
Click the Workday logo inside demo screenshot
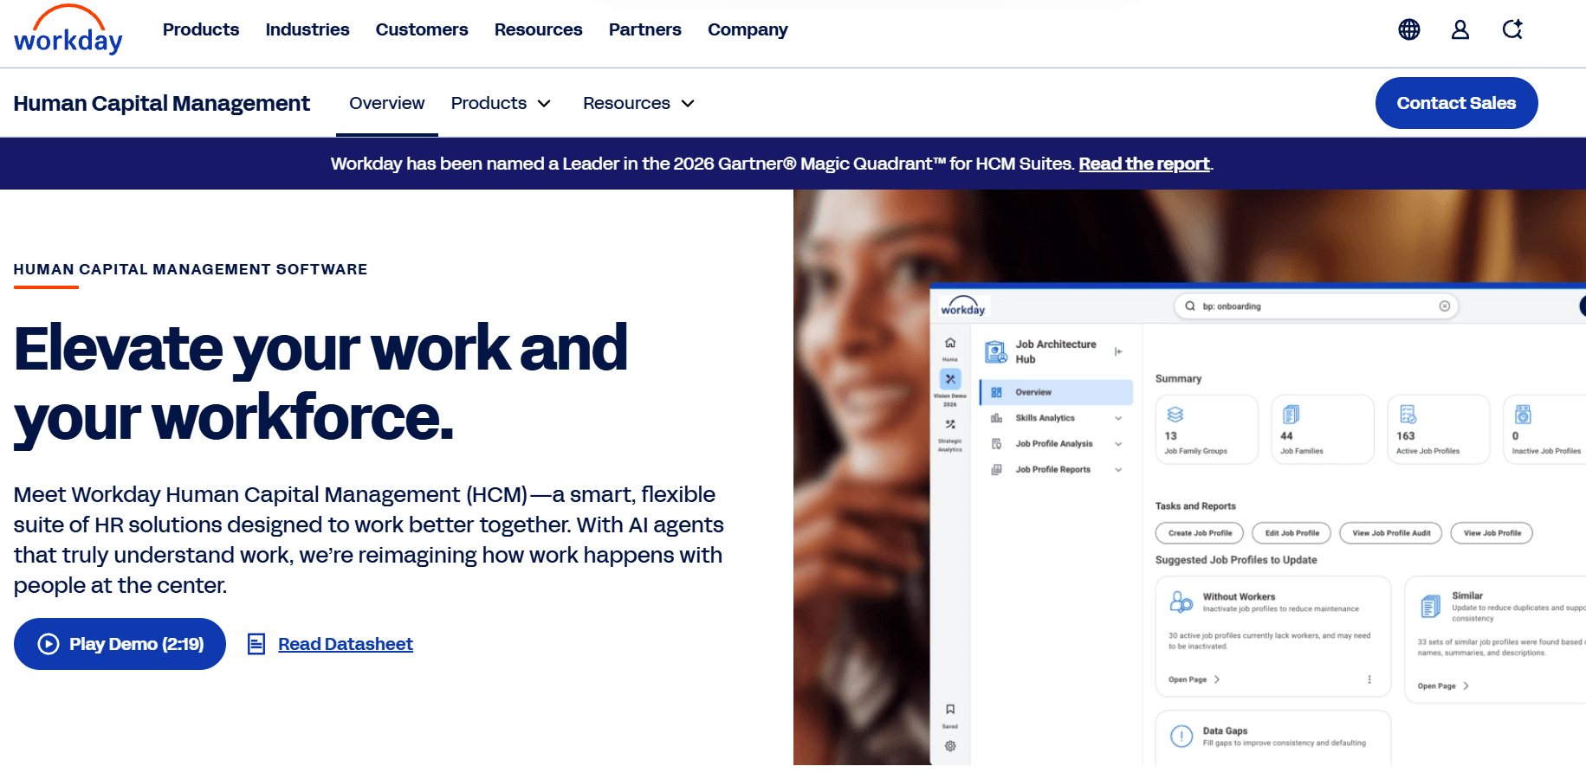pyautogui.click(x=963, y=306)
